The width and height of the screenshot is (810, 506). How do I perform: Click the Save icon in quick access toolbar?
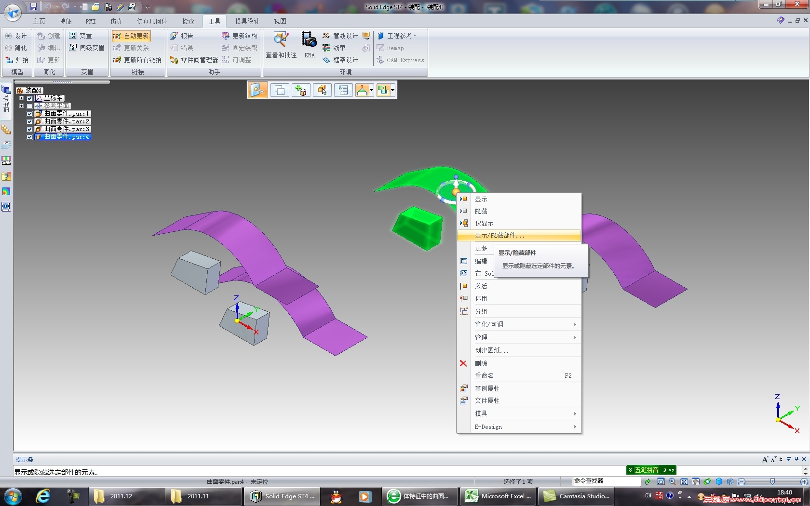click(x=33, y=7)
